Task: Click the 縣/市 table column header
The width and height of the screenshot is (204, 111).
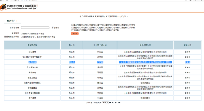Action: [72, 45]
